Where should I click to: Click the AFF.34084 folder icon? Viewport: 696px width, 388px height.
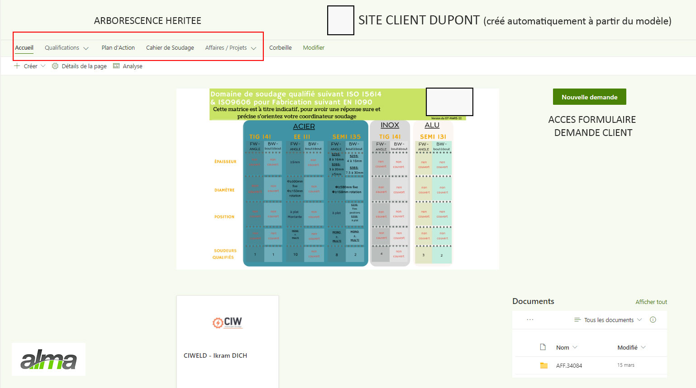[x=544, y=365]
